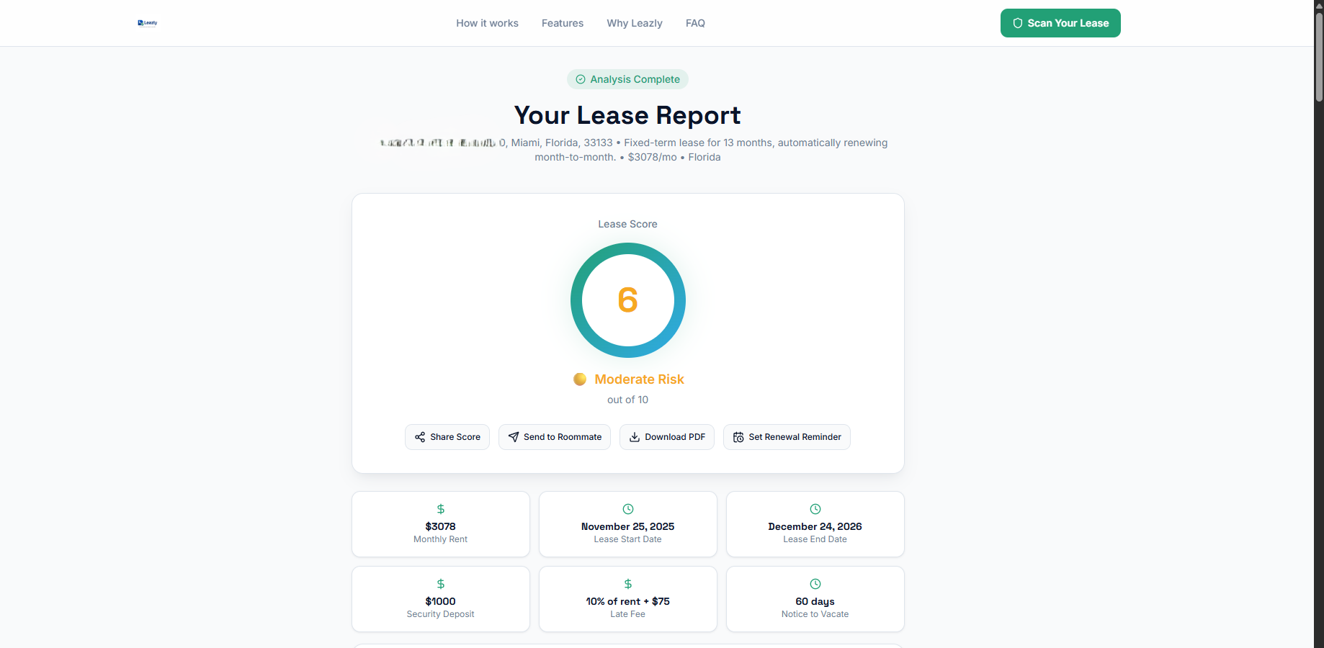Viewport: 1324px width, 648px height.
Task: Click the lease score circle showing 6
Action: coord(628,300)
